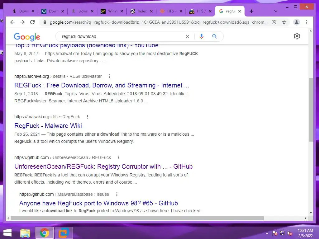
Task: Share this page from the address bar
Action: pos(274,22)
